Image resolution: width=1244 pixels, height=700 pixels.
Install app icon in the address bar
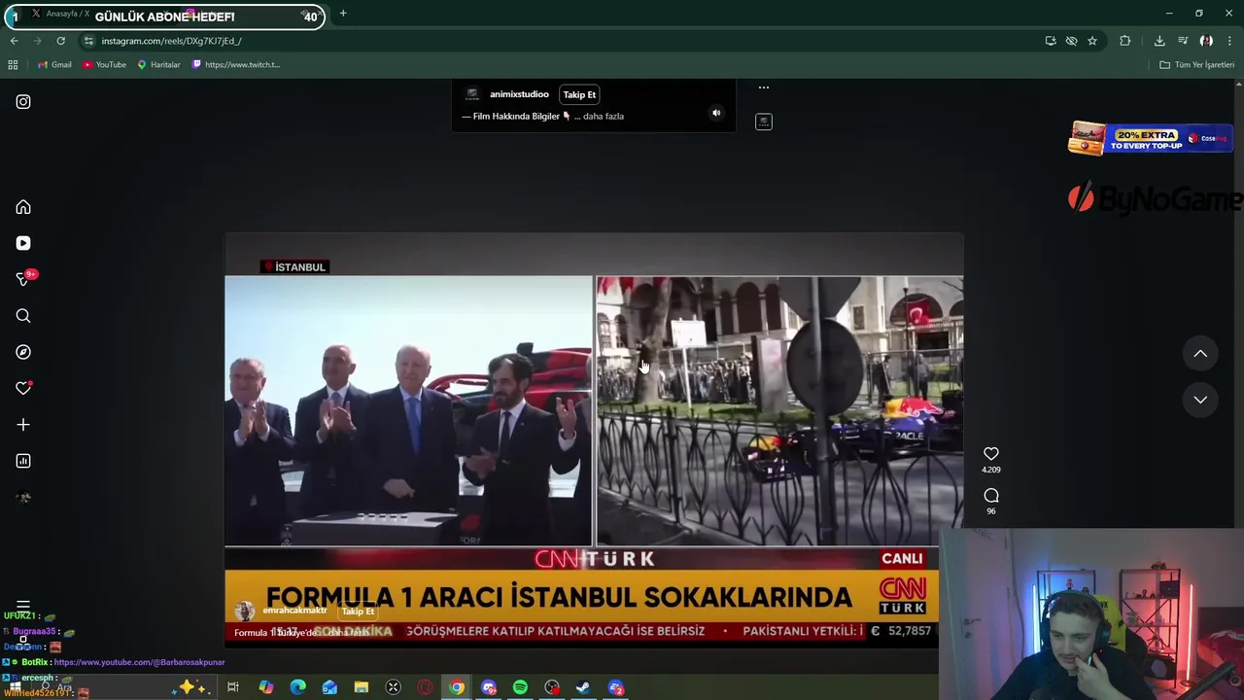[1051, 41]
